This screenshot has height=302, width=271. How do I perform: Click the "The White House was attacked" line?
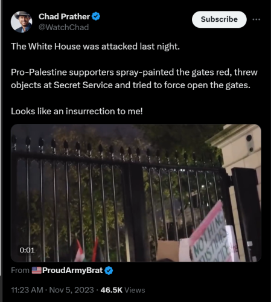[x=95, y=47]
